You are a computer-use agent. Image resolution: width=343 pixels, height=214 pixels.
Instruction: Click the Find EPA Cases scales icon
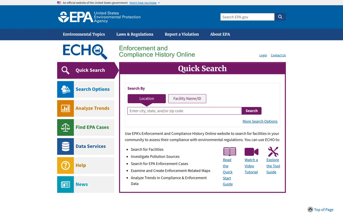pyautogui.click(x=65, y=127)
